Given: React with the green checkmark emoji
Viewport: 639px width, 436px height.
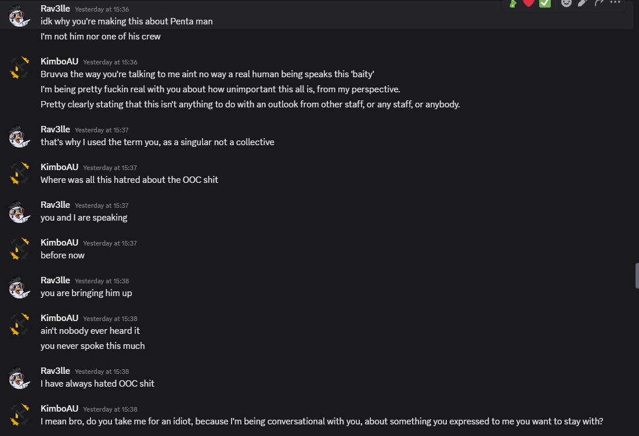Looking at the screenshot, I should (544, 3).
